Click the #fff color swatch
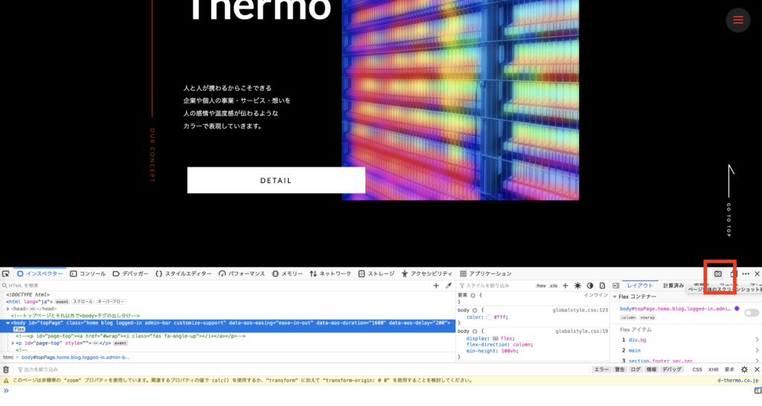The width and height of the screenshot is (762, 406). click(x=489, y=317)
